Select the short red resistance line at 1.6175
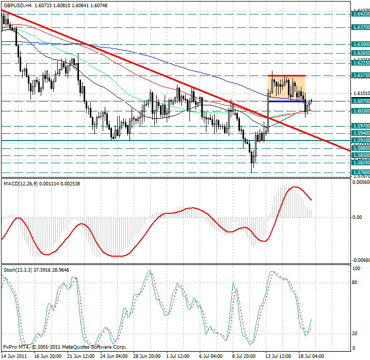 287,75
